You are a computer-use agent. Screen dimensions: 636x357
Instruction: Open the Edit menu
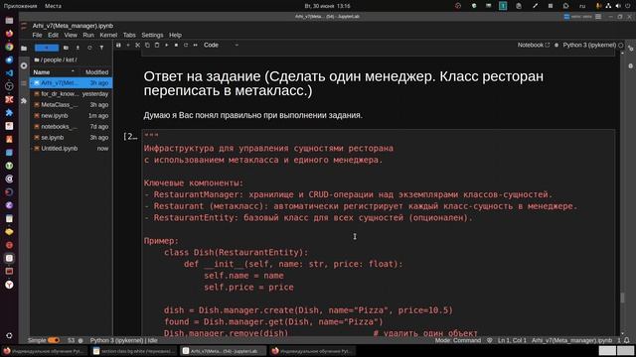(53, 36)
